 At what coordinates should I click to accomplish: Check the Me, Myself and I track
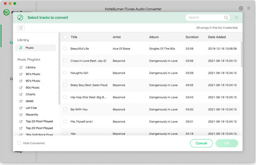point(65,121)
